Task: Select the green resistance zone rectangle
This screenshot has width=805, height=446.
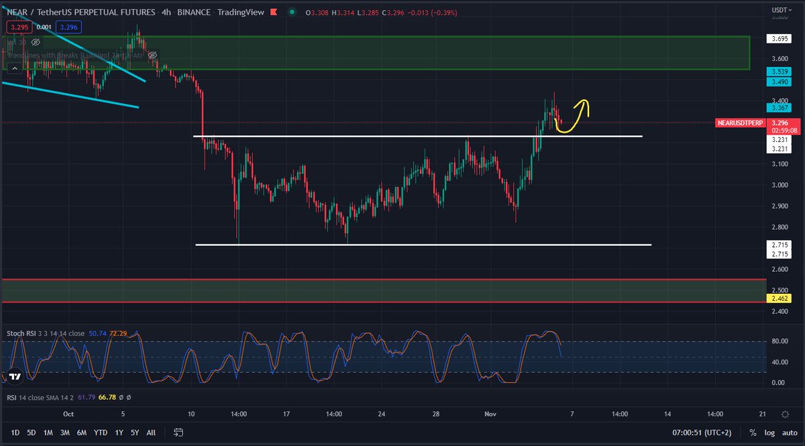Action: click(376, 53)
